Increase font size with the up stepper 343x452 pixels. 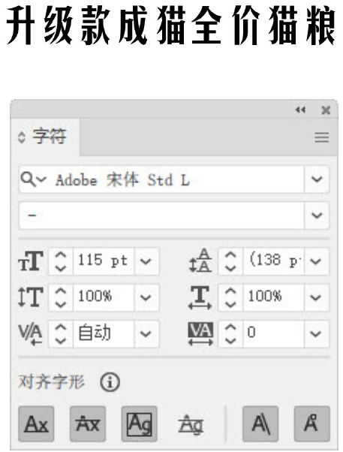pos(61,255)
